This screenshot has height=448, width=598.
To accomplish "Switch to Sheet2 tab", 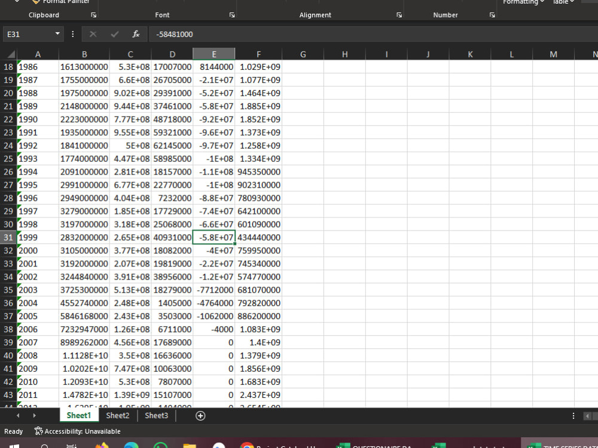I will pyautogui.click(x=117, y=415).
